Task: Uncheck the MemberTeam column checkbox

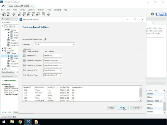Action: [24, 75]
